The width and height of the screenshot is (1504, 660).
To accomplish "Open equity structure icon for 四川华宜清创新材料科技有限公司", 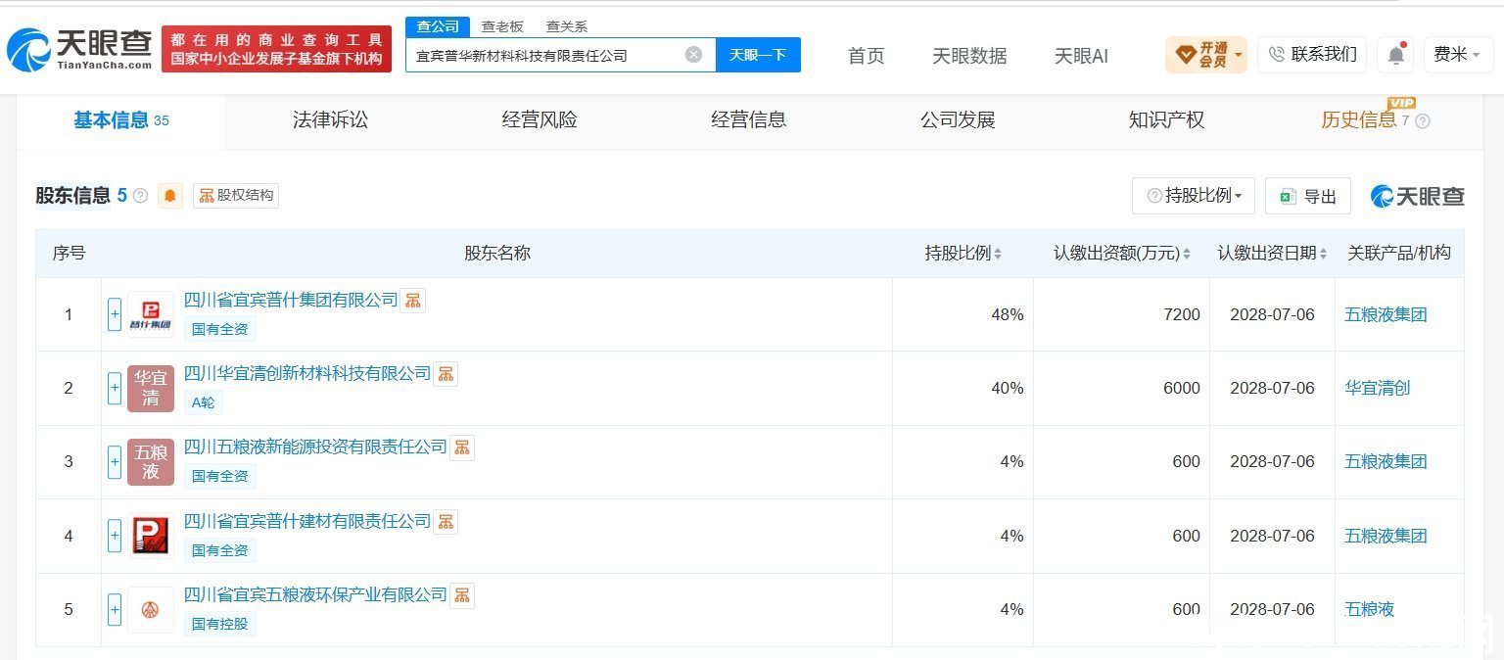I will (446, 373).
